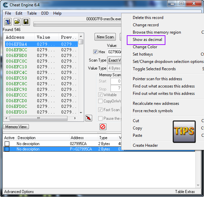The width and height of the screenshot is (204, 197).
Task: Choose Change Color menu entry
Action: tap(145, 47)
